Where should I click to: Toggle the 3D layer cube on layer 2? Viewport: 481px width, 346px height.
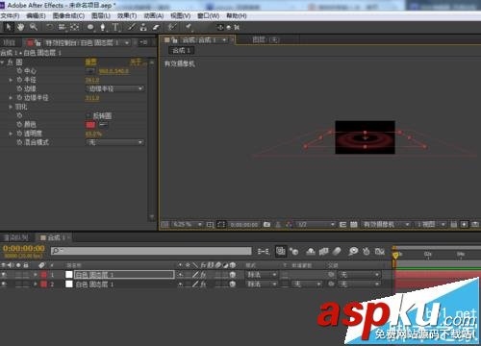tap(232, 284)
